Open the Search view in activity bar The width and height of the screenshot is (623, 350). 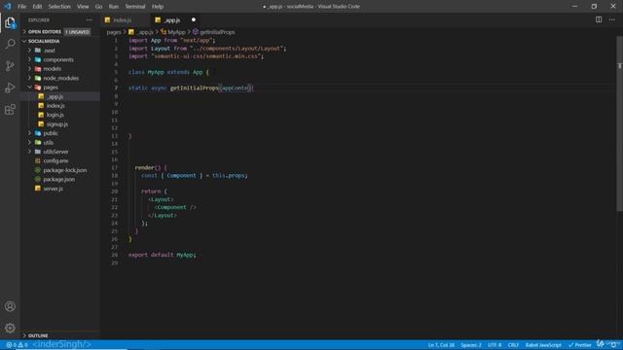click(10, 44)
